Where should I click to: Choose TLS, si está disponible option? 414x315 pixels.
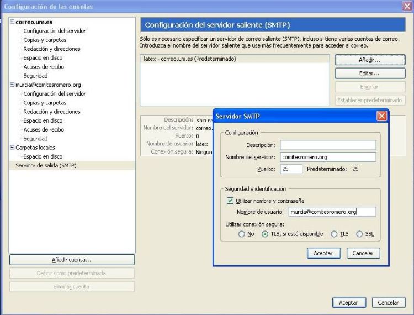click(265, 234)
